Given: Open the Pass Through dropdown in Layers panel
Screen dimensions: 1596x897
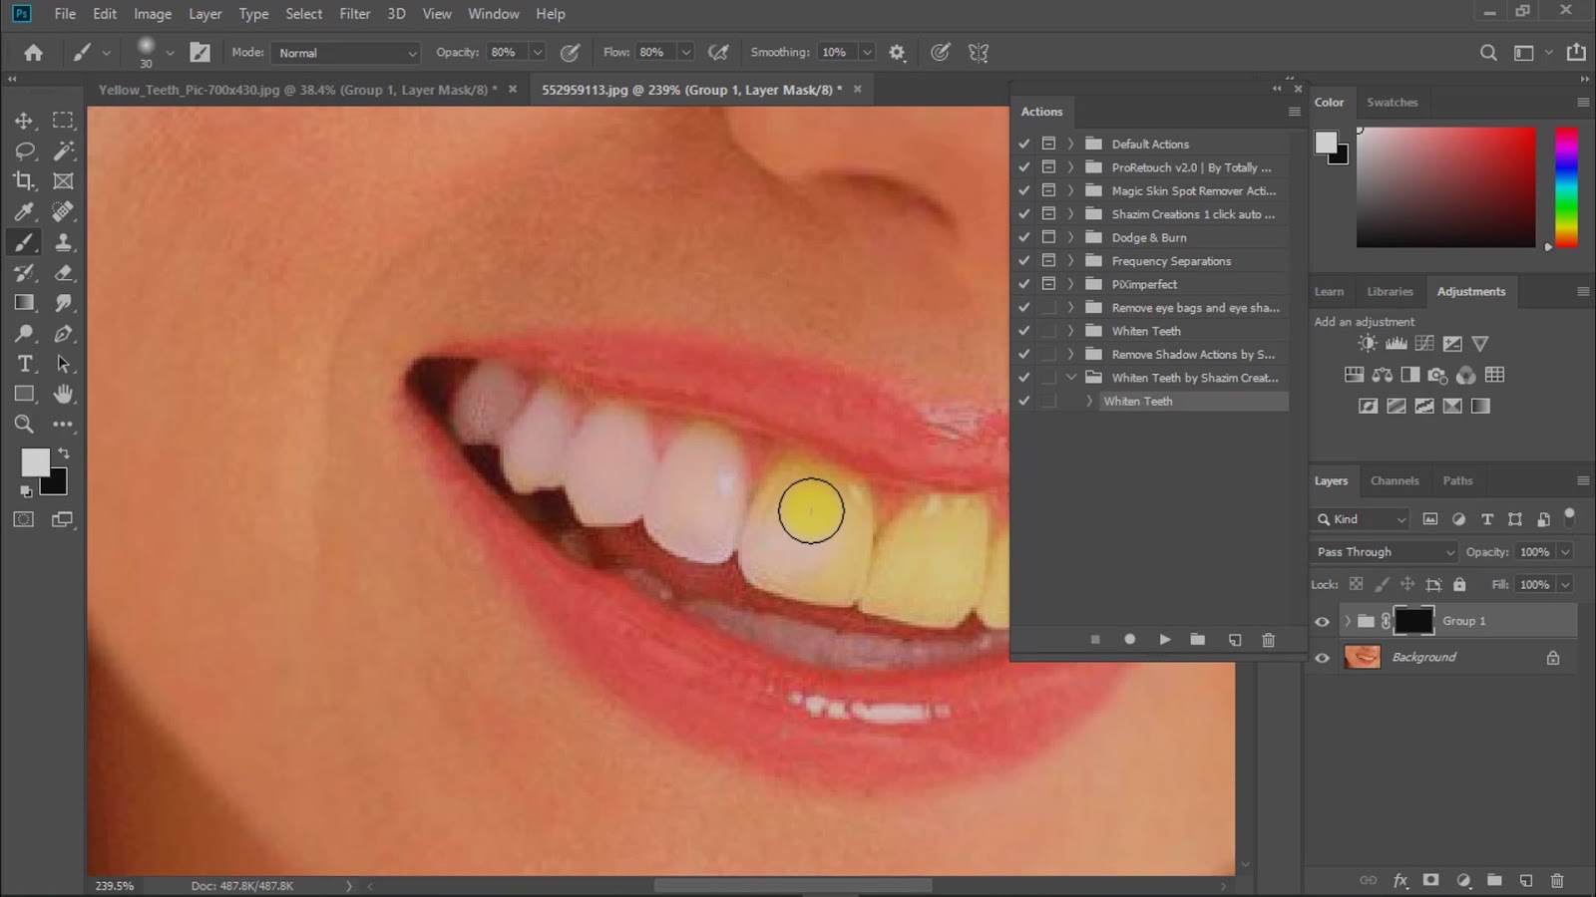Looking at the screenshot, I should 1382,551.
